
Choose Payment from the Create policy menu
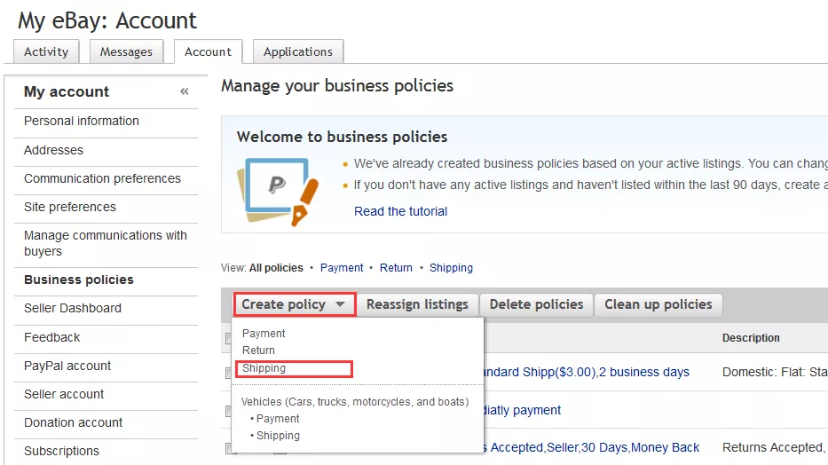click(x=264, y=334)
